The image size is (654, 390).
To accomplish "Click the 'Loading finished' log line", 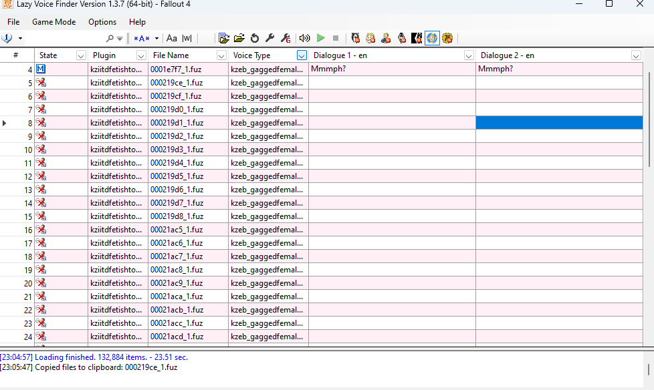I will click(x=94, y=357).
